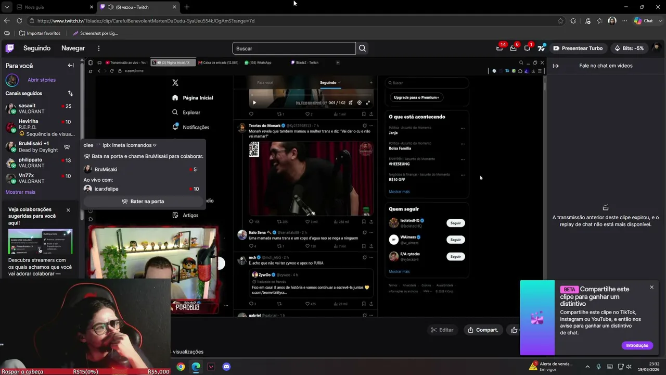Open the Twitch user avatar menu
This screenshot has width=666, height=375.
[x=657, y=48]
